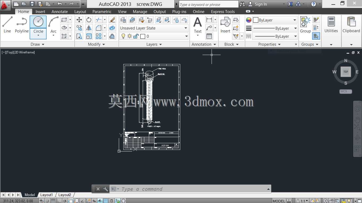
Task: Switch to the Layout2 tab
Action: pyautogui.click(x=65, y=195)
